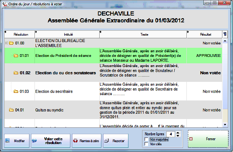Click the Remise à zéro recycle icon
Viewport: 233px width, 152px height.
pyautogui.click(x=75, y=141)
